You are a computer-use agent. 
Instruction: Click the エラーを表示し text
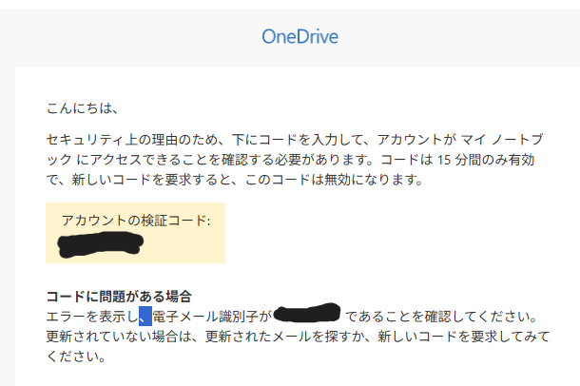91,316
